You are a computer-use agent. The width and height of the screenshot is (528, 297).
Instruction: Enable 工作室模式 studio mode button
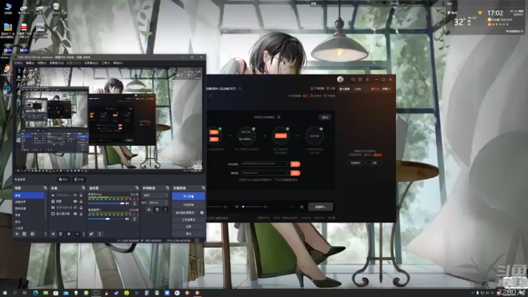[188, 220]
